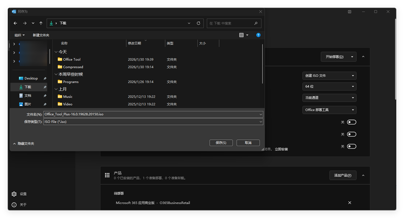404x218 pixels.
Task: Open the 组织 menu
Action: click(x=19, y=35)
